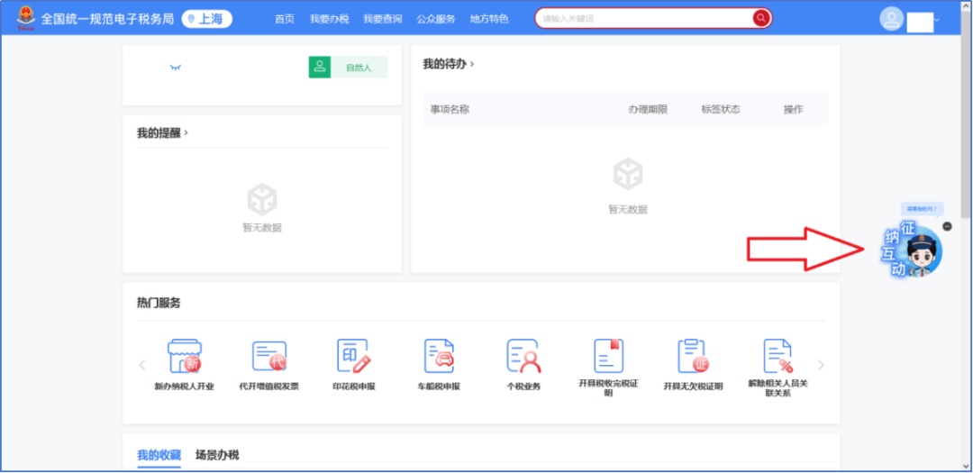Click the keyword search input field
The width and height of the screenshot is (973, 473).
[644, 18]
